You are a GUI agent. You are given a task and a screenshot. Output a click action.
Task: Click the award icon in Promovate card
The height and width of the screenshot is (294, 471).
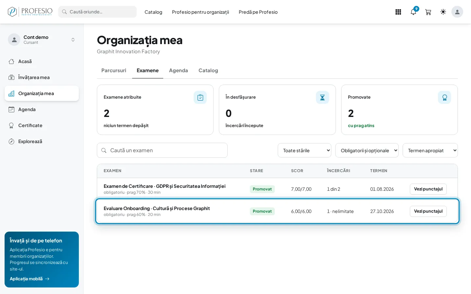(x=445, y=97)
